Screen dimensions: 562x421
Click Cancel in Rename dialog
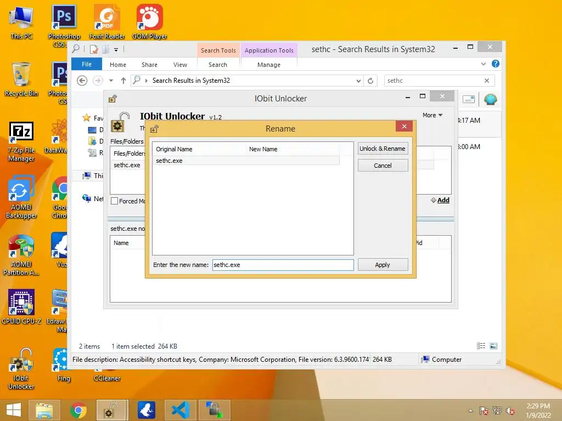click(x=383, y=166)
